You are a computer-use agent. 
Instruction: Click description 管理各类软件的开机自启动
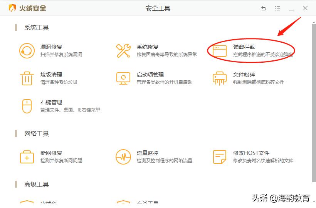click(x=165, y=82)
